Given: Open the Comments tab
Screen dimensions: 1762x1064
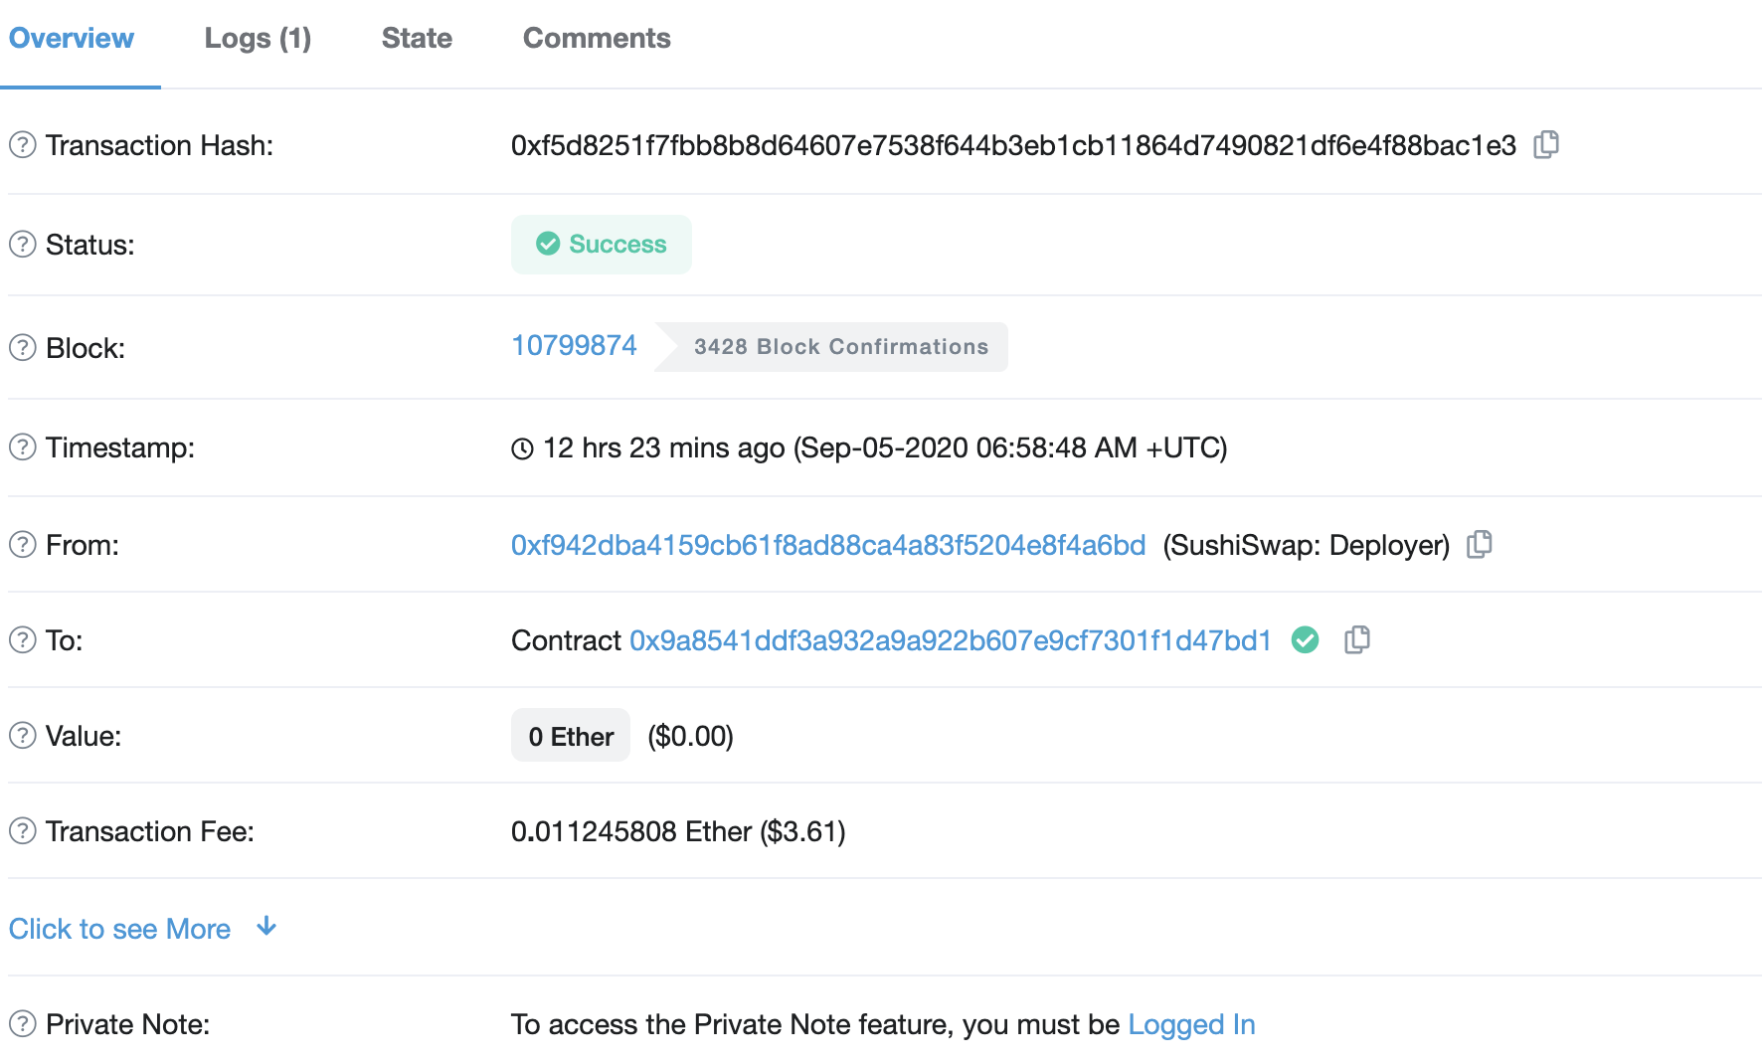Looking at the screenshot, I should point(597,38).
